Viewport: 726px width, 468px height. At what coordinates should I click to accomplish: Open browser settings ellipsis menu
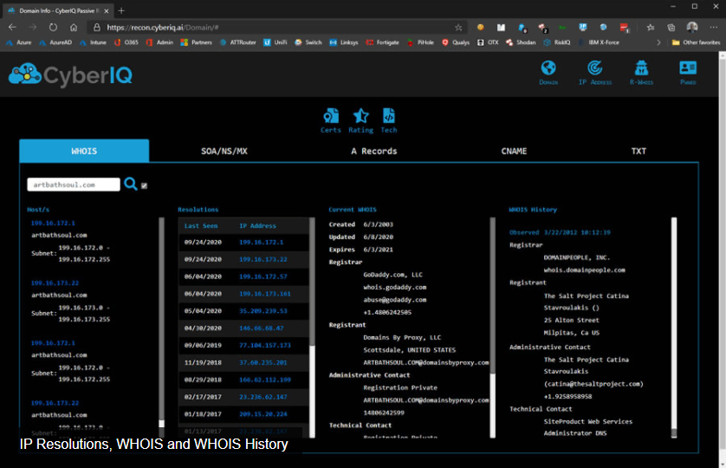[x=713, y=28]
